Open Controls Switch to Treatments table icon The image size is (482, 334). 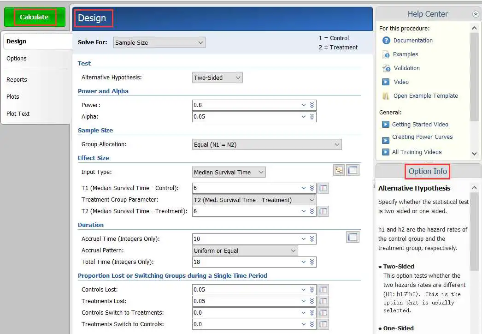(x=323, y=313)
